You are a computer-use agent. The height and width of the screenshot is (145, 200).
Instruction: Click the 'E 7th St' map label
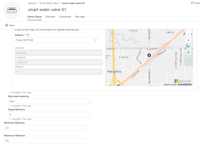(133, 31)
